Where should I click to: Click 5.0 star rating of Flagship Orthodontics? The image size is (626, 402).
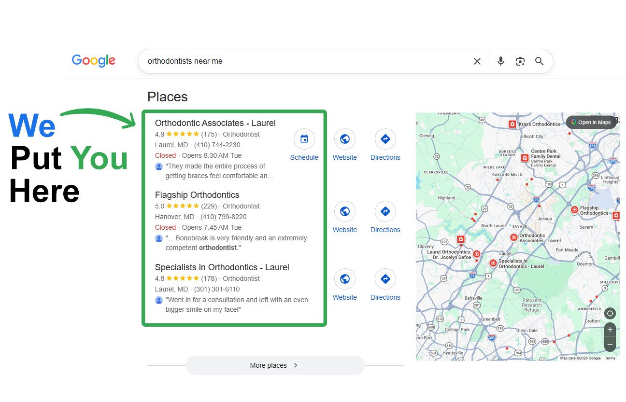pyautogui.click(x=177, y=206)
